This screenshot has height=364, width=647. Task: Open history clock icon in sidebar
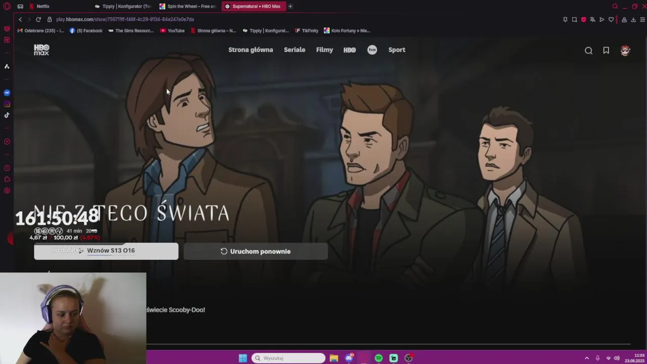click(7, 168)
